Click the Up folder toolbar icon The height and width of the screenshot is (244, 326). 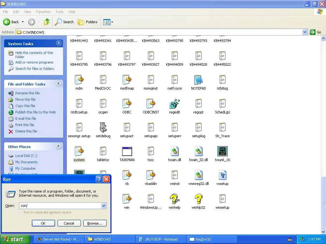click(x=47, y=22)
